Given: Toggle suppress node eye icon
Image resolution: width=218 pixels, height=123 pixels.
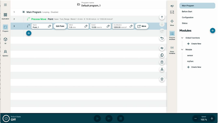Looking at the screenshot, I should point(162,48).
